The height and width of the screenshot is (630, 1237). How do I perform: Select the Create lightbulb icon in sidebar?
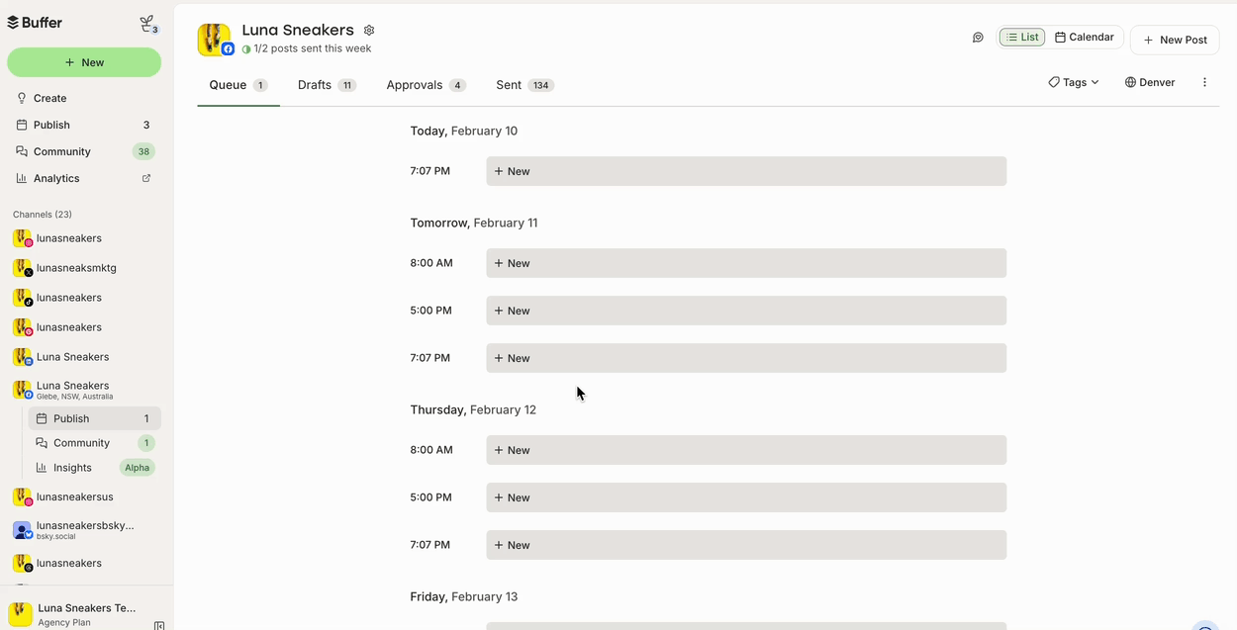19,97
